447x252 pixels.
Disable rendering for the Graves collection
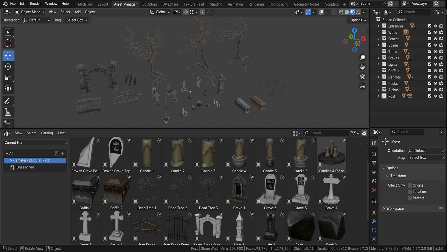click(441, 58)
